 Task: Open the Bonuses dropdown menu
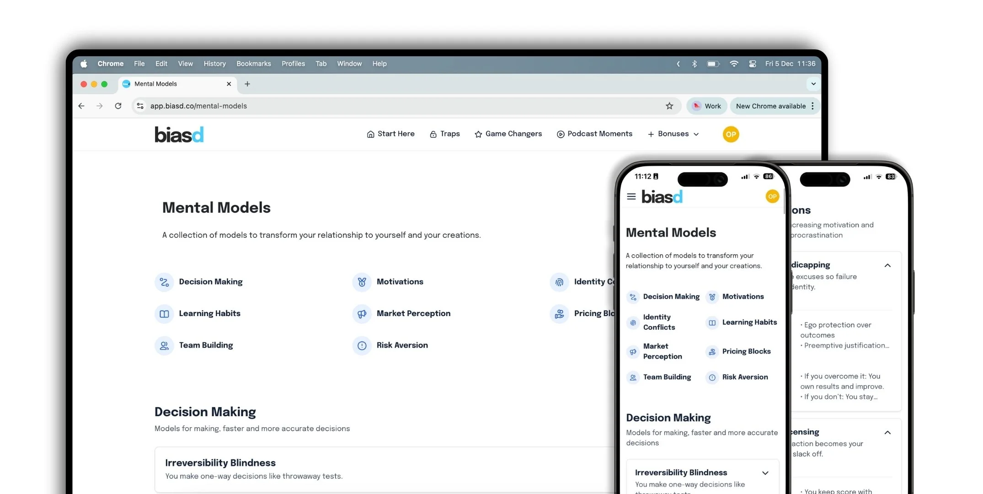click(x=673, y=134)
